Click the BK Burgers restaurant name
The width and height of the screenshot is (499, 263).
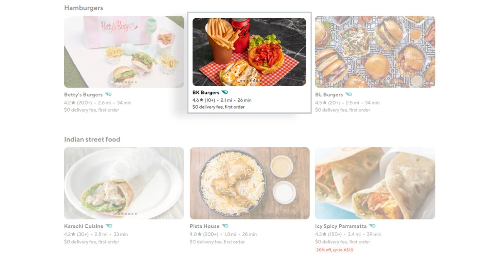[206, 93]
